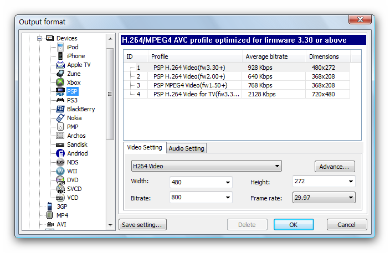The image size is (390, 253).
Task: Click the AVI camera icon
Action: pos(50,224)
